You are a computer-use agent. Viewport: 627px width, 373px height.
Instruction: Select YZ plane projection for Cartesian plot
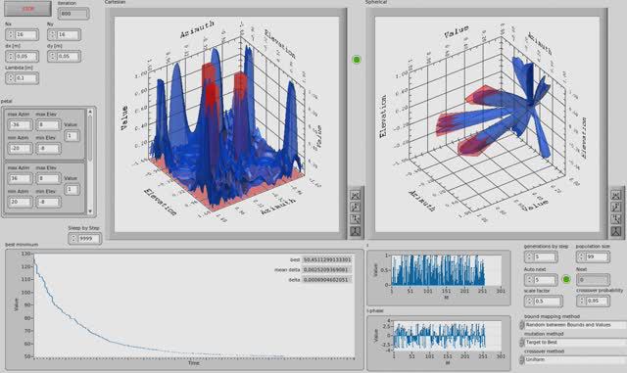[x=355, y=218]
